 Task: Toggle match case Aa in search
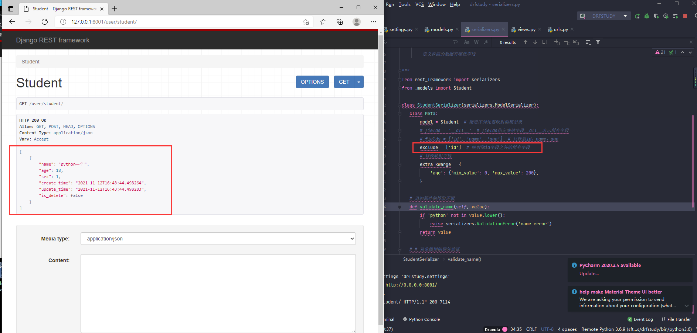[467, 42]
